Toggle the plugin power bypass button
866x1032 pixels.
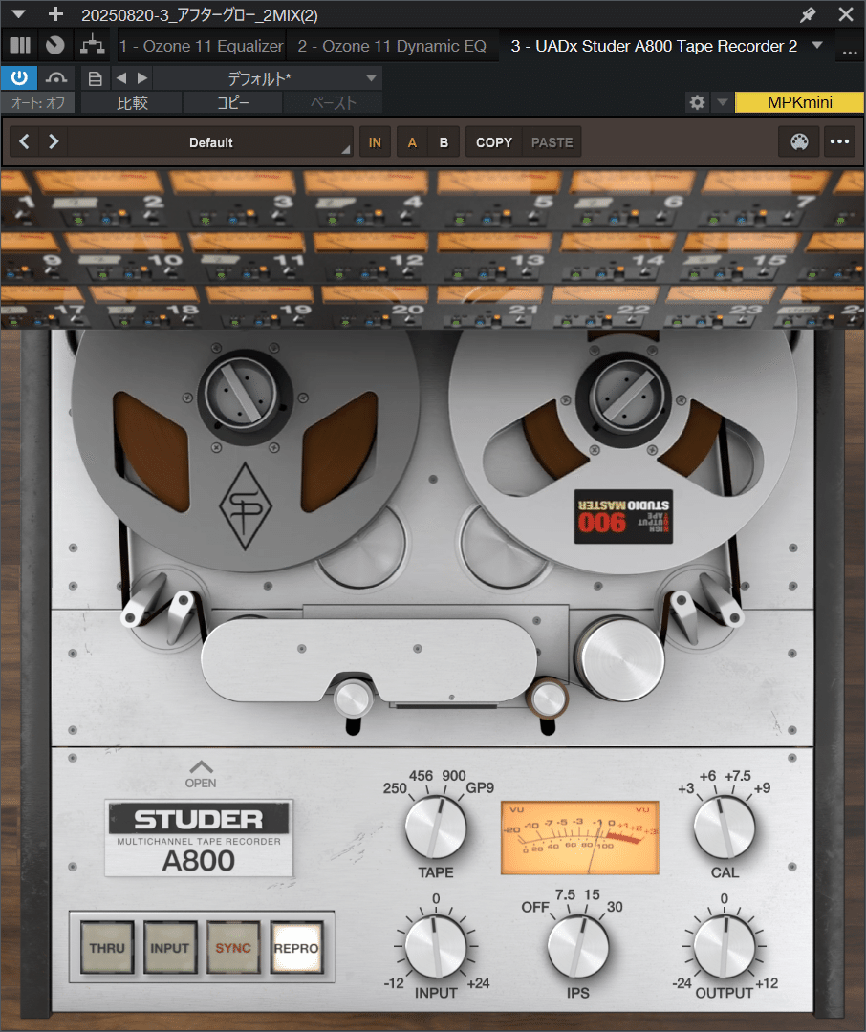pyautogui.click(x=19, y=78)
